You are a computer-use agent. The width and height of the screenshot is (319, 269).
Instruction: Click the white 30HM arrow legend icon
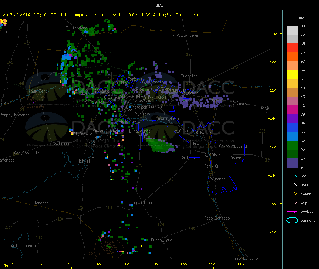click(292, 185)
